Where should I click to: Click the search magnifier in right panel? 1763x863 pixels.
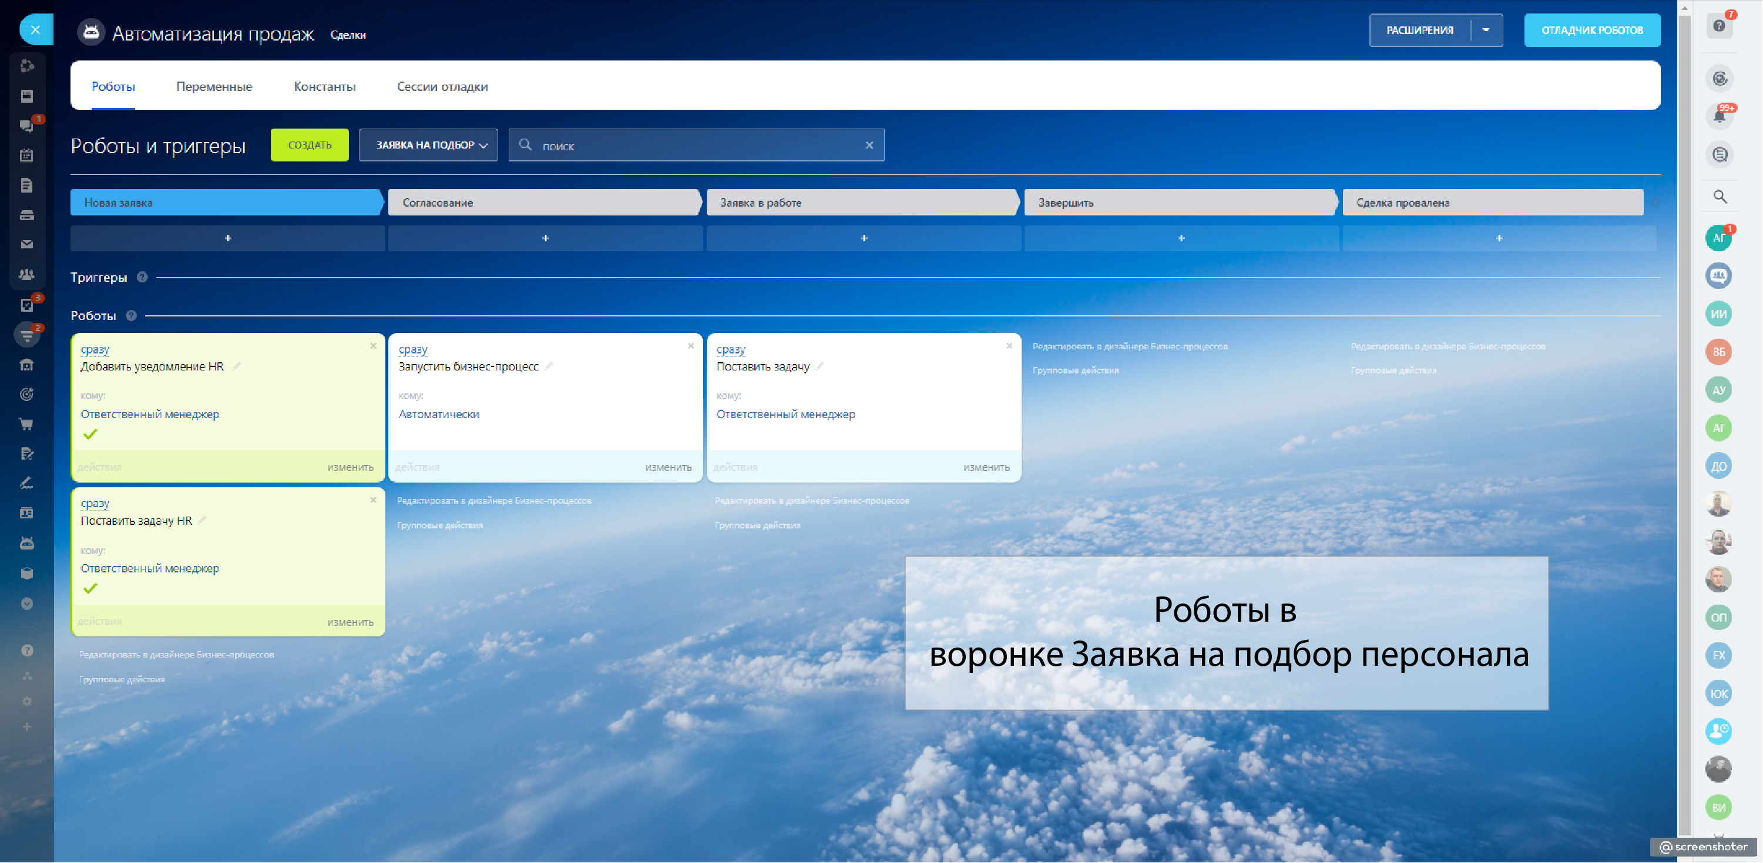(x=1720, y=197)
